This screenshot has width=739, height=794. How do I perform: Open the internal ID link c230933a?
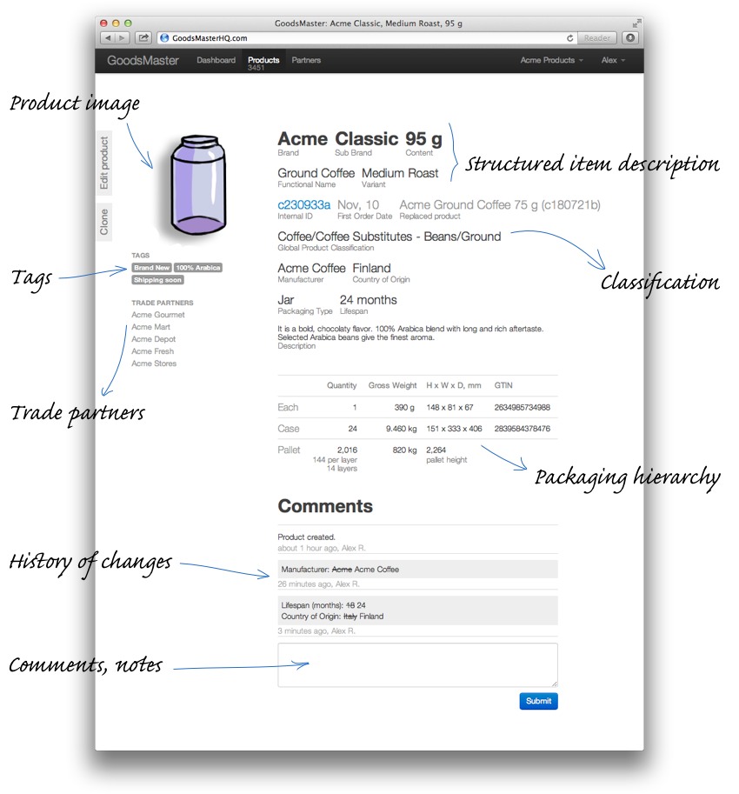pos(303,205)
